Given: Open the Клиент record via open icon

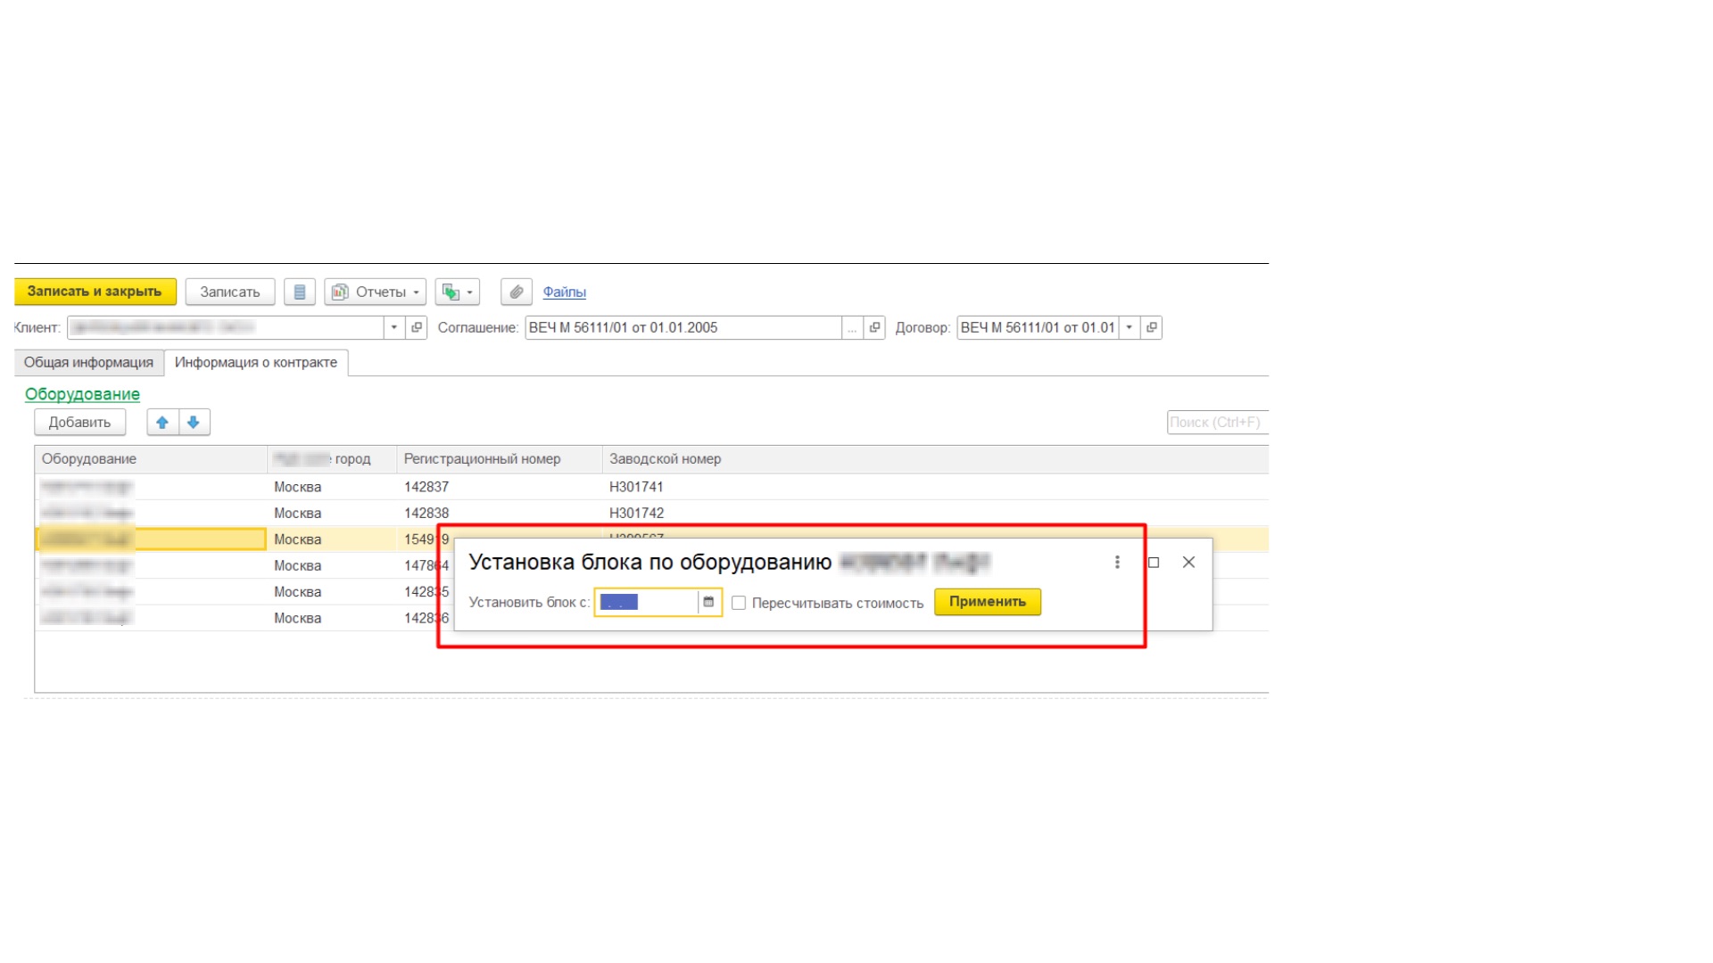Looking at the screenshot, I should tap(417, 327).
